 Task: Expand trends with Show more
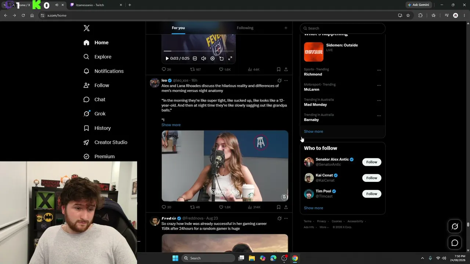(314, 131)
